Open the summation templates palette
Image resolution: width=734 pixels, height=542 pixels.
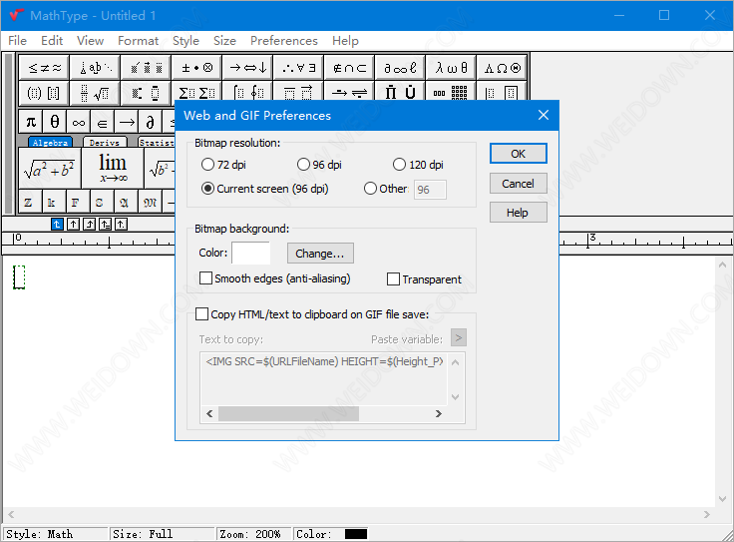point(197,92)
